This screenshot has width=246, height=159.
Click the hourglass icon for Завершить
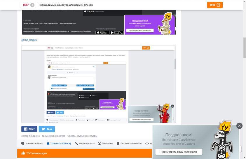(x=100, y=144)
